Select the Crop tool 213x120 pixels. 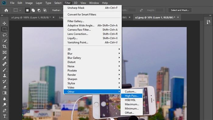[x=4, y=47]
